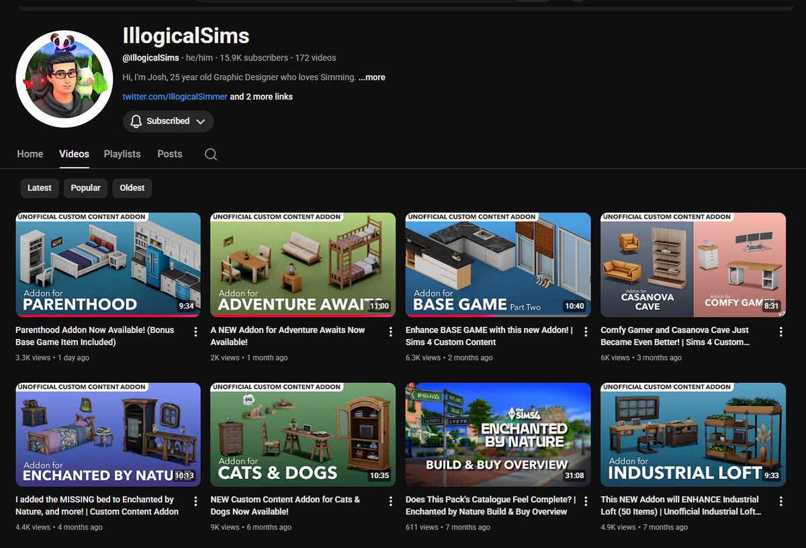Viewport: 806px width, 548px height.
Task: Click the '172 videos' count text
Action: [316, 58]
